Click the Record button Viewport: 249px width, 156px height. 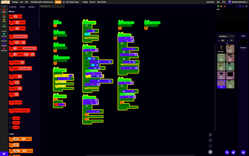[x=92, y=2]
